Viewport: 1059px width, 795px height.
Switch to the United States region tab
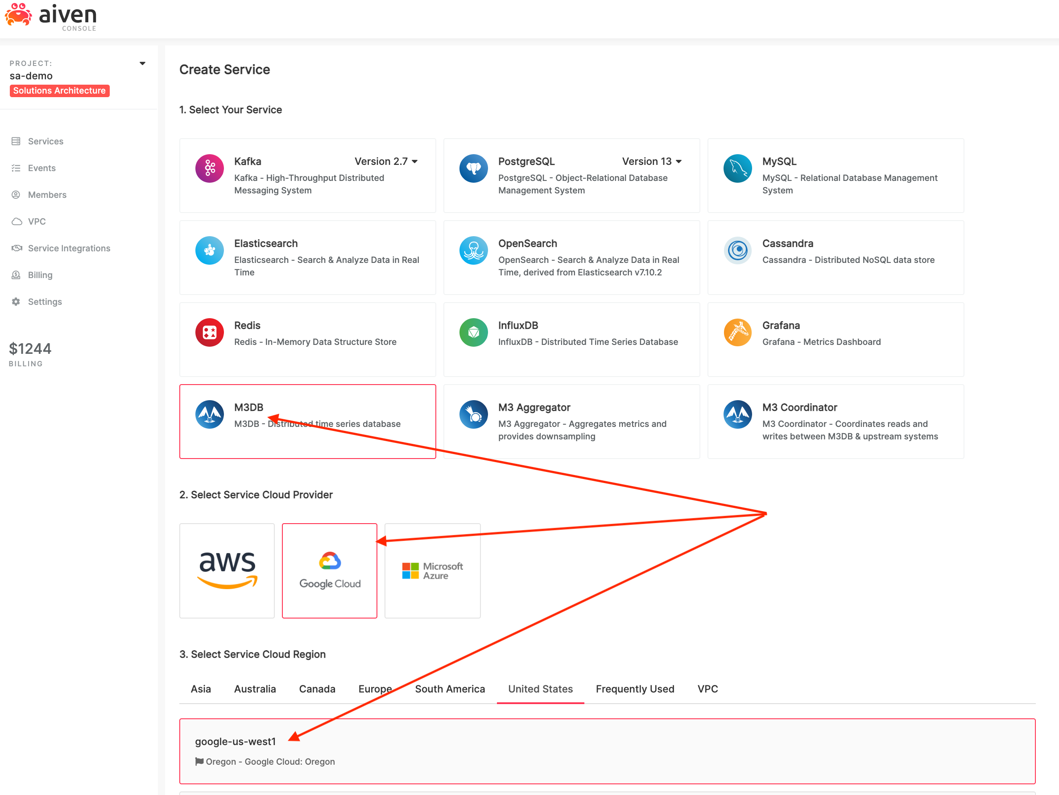point(541,689)
